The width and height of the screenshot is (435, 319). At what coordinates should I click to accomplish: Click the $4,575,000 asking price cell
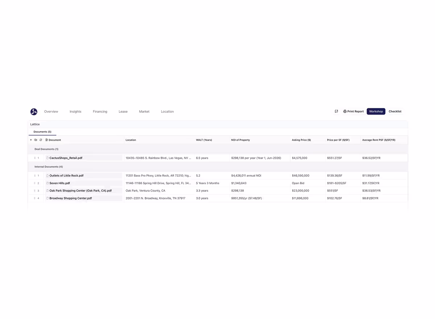[308, 158]
